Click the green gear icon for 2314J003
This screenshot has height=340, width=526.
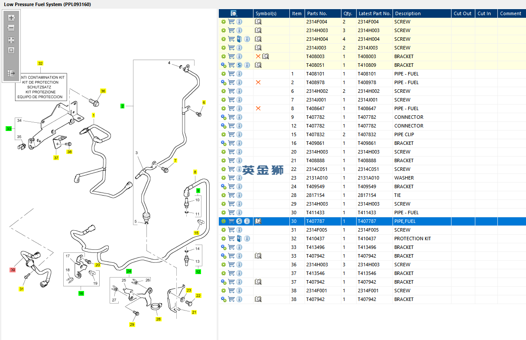pyautogui.click(x=224, y=48)
